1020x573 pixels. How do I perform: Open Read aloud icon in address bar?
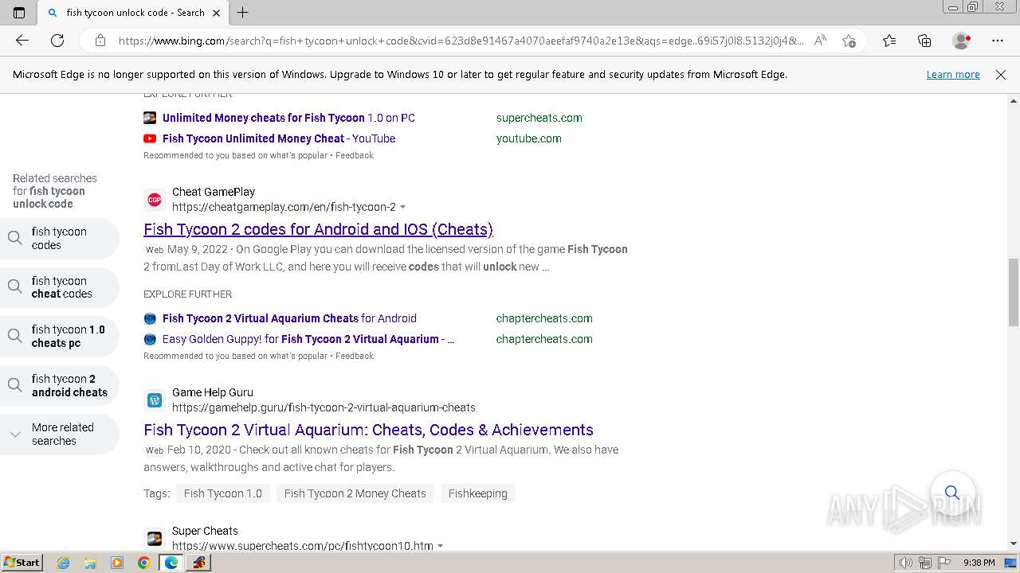pos(820,41)
